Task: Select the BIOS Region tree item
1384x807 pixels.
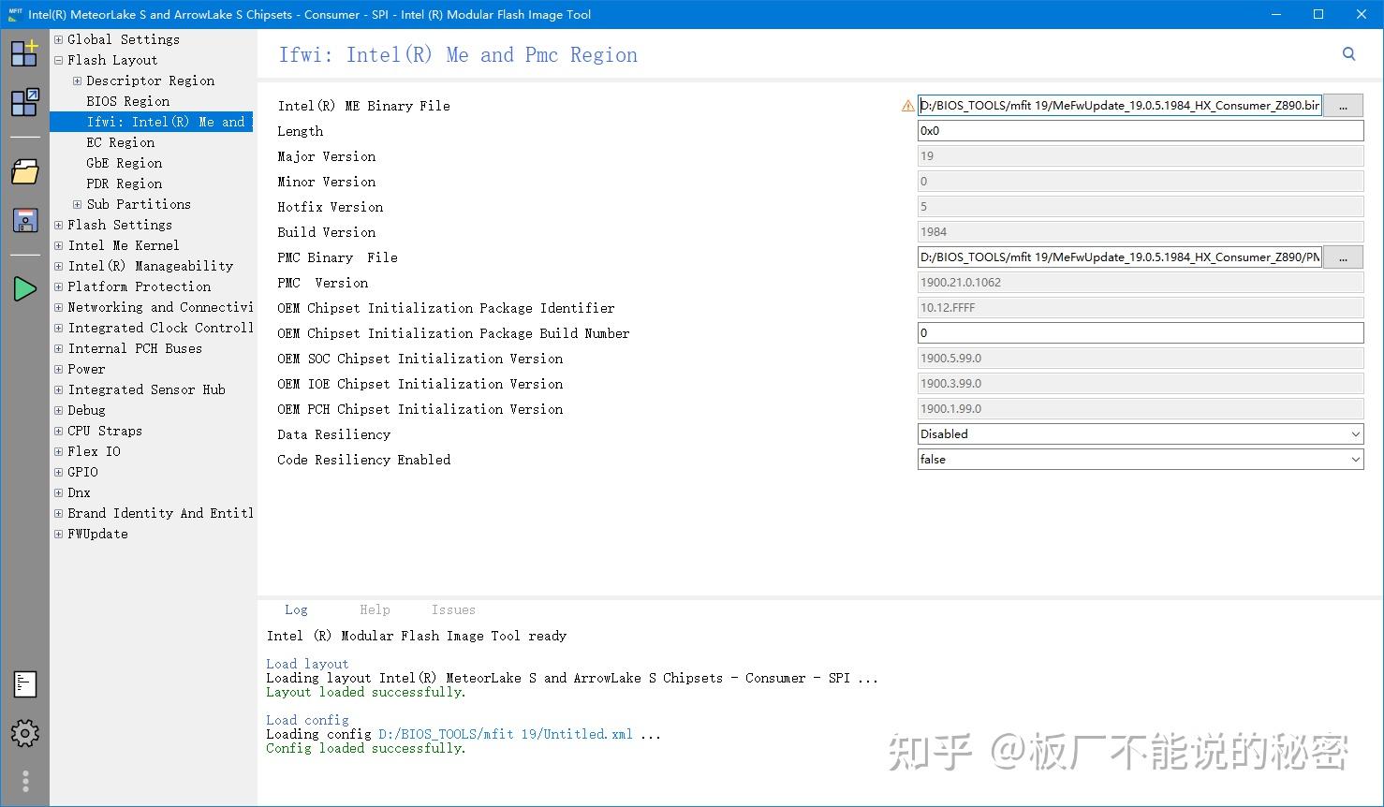Action: coord(126,101)
